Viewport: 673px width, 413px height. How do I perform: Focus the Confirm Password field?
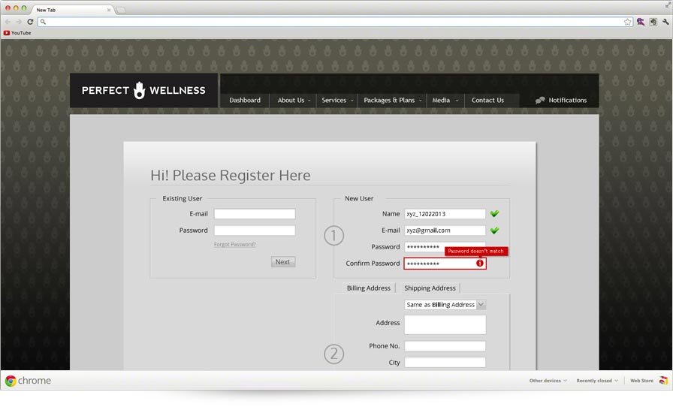[439, 264]
